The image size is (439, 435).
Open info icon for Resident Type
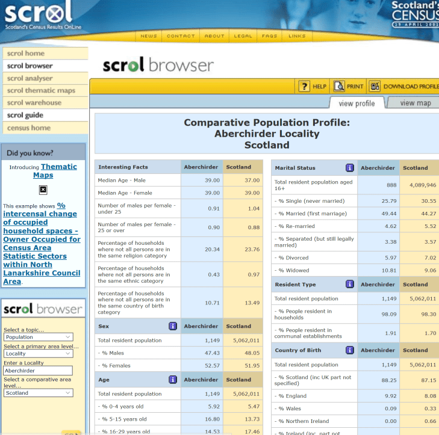coord(349,284)
